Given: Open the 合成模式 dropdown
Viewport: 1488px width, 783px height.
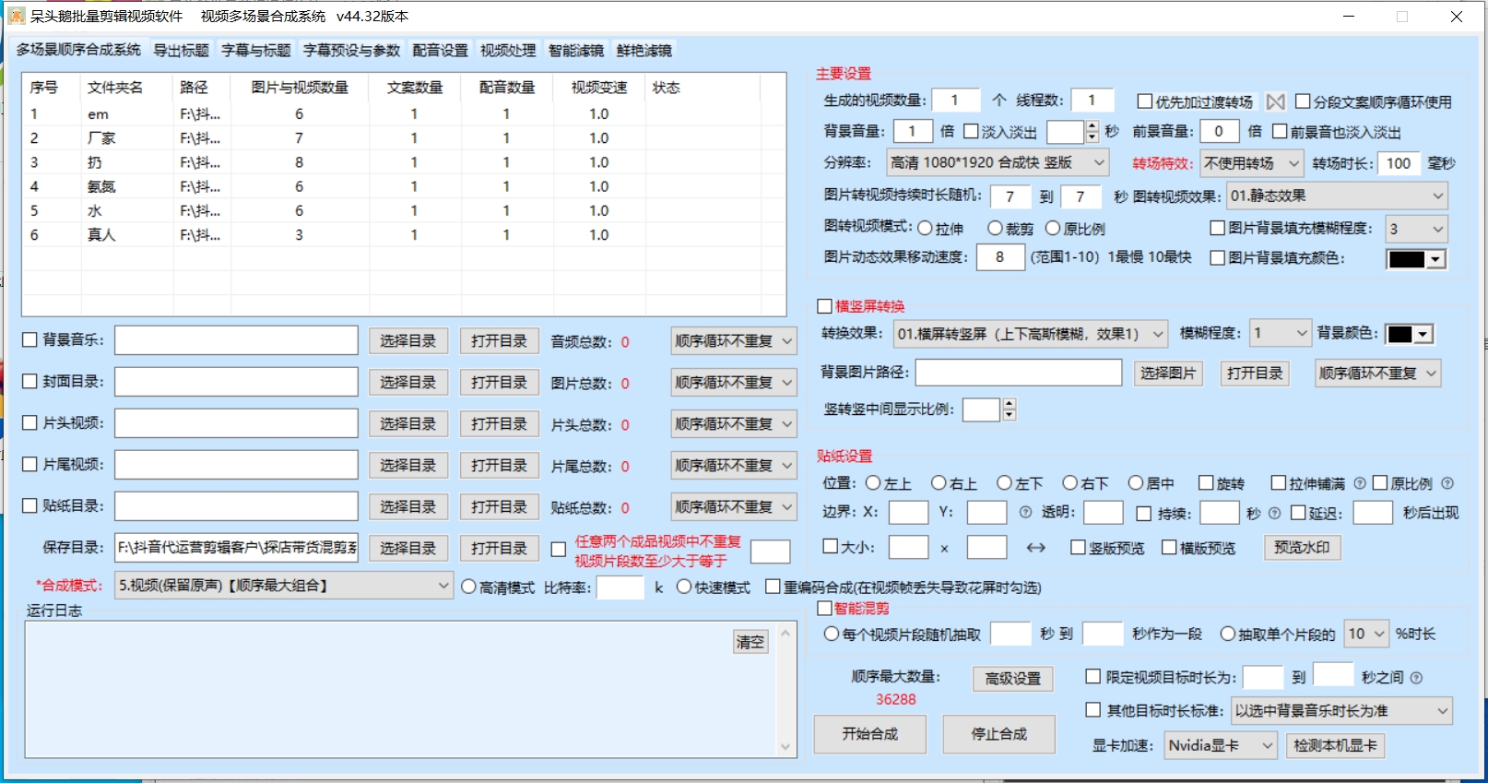Looking at the screenshot, I should (x=284, y=586).
